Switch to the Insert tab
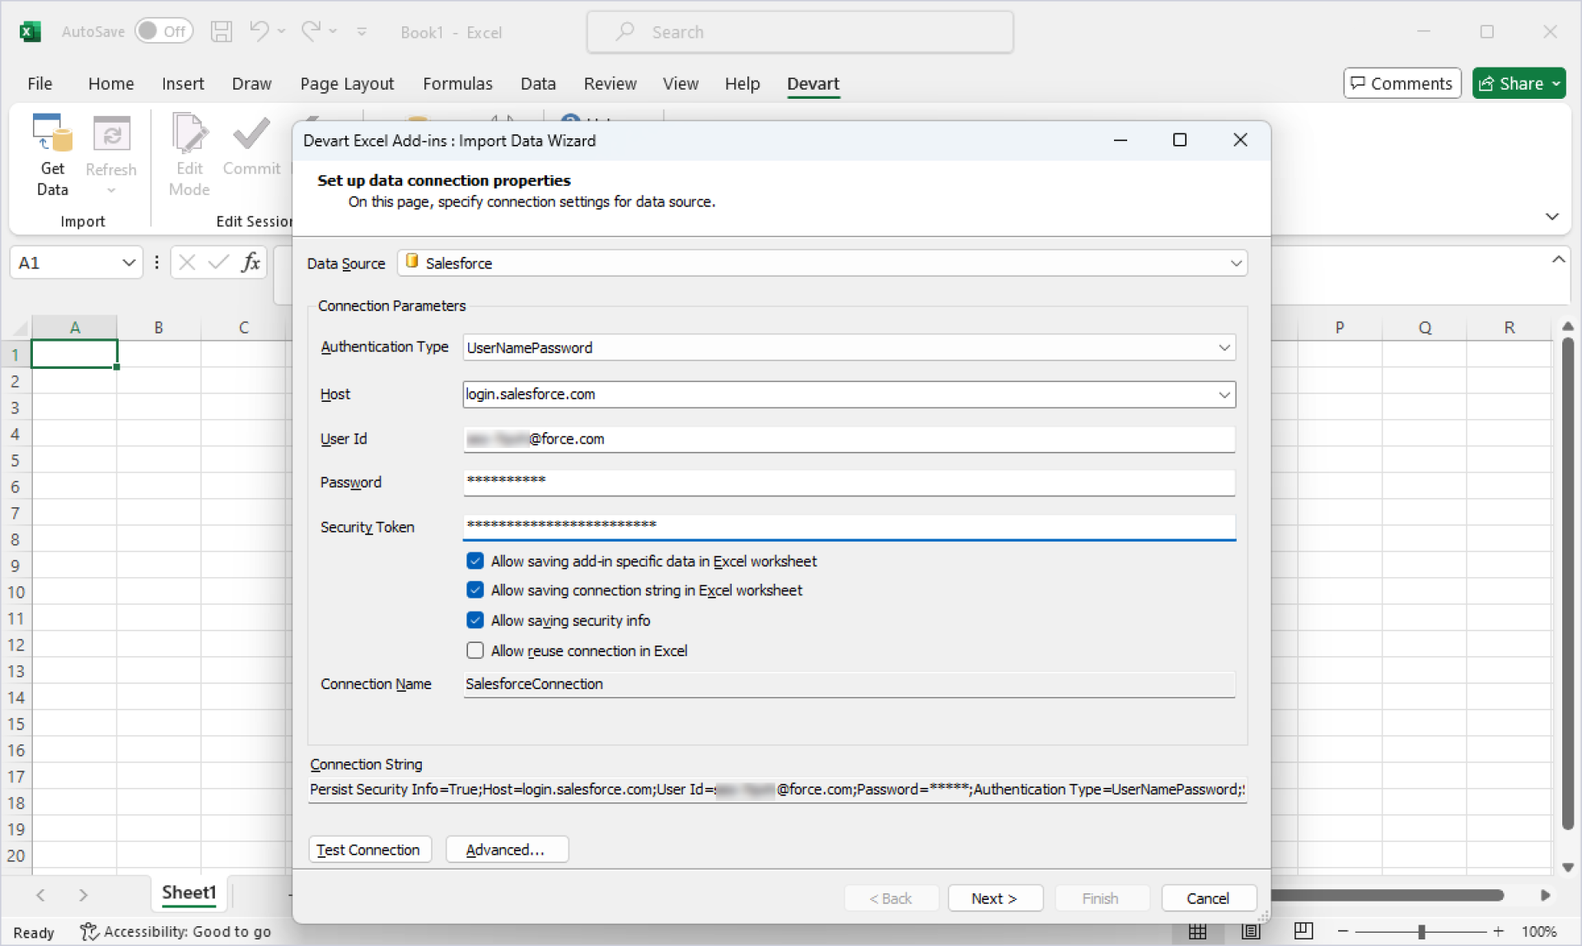 coord(183,83)
